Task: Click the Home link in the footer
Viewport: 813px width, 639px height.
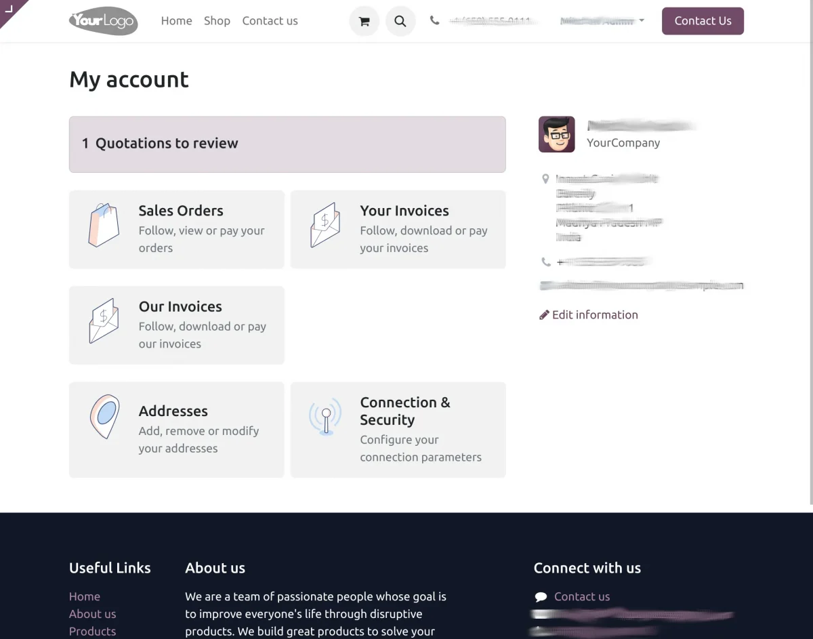Action: point(85,596)
